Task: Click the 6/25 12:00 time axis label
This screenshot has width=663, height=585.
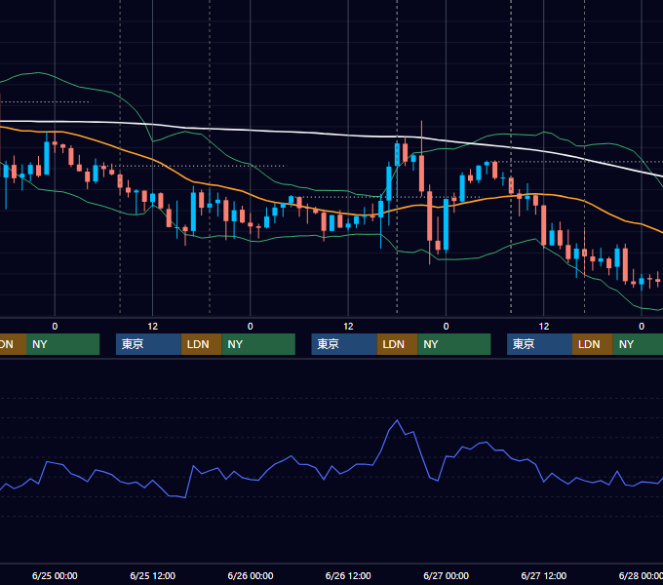Action: point(153,575)
